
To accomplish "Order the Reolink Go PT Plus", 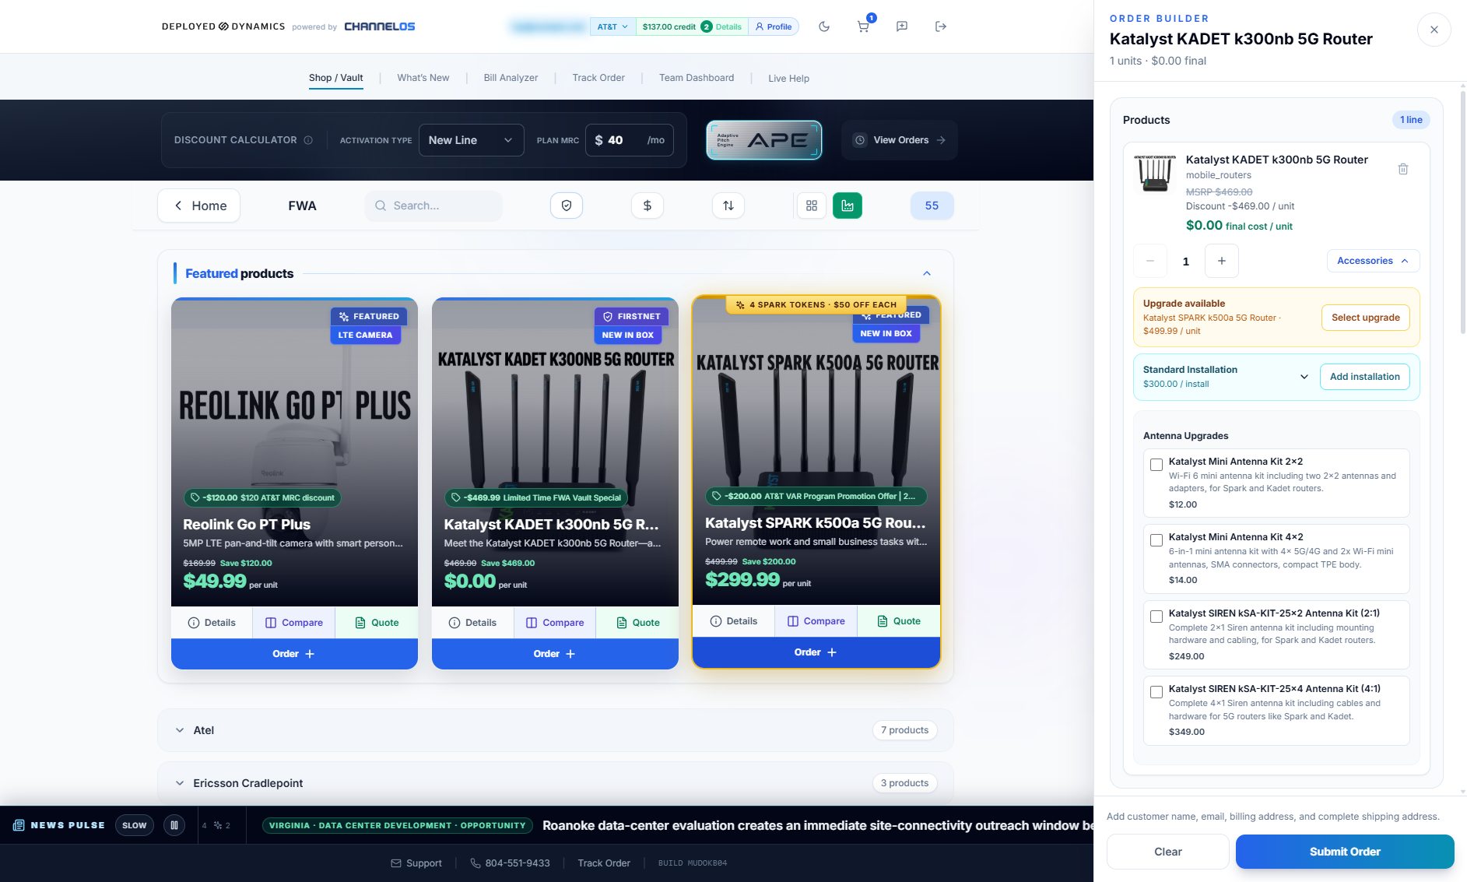I will tap(294, 654).
